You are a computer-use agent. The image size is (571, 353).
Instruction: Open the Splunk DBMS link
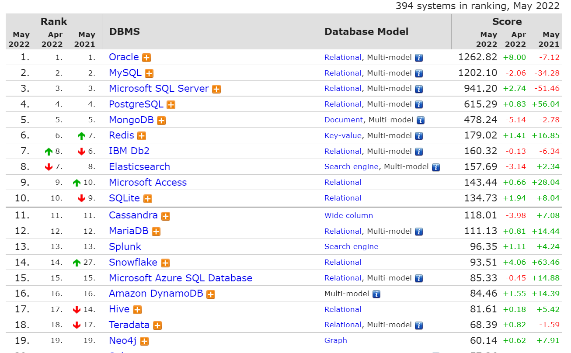click(x=125, y=247)
